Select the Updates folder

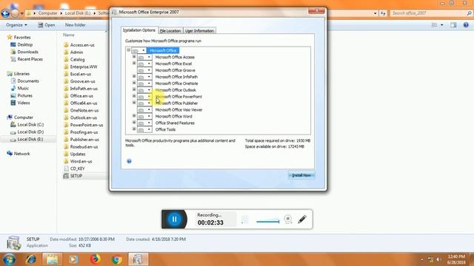(75, 154)
